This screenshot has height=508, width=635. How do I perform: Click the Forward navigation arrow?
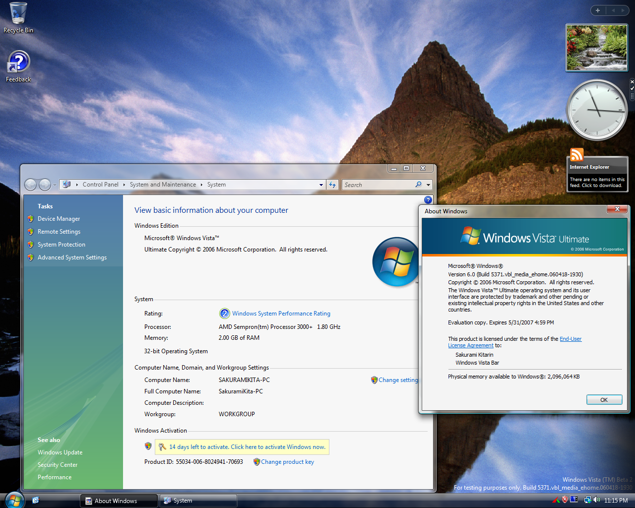click(x=45, y=185)
